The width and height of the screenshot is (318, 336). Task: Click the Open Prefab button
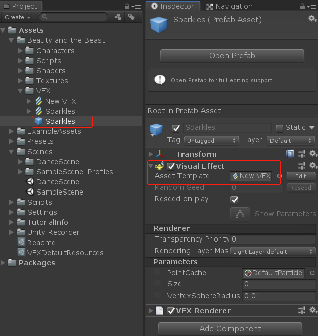[x=232, y=55]
